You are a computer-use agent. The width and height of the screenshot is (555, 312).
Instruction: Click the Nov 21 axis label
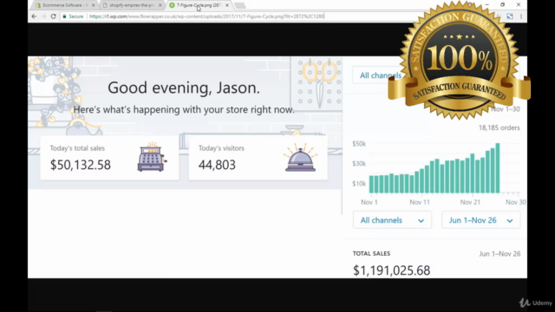(470, 202)
